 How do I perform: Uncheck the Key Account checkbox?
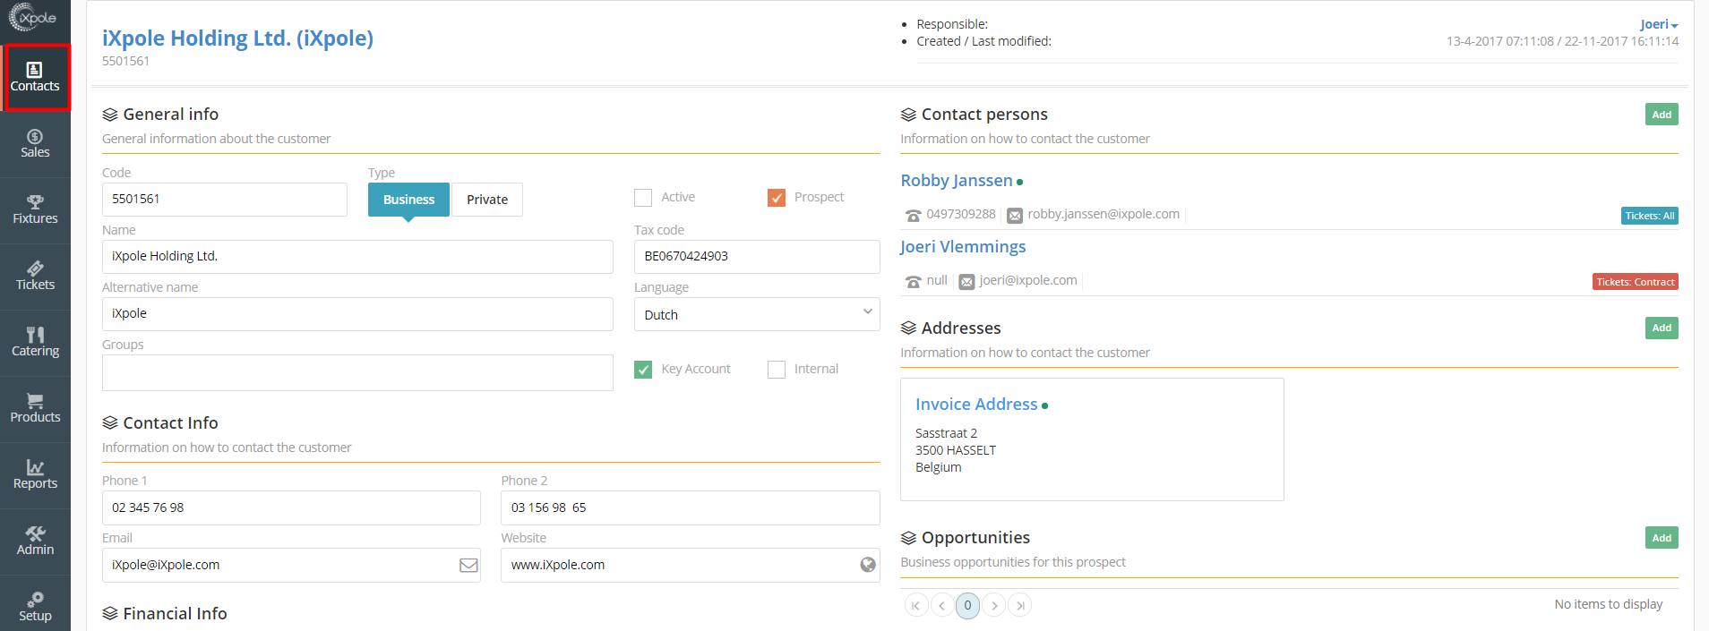point(643,370)
